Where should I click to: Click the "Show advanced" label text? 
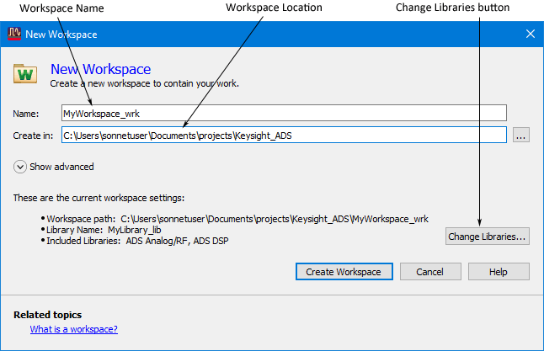pyautogui.click(x=61, y=167)
